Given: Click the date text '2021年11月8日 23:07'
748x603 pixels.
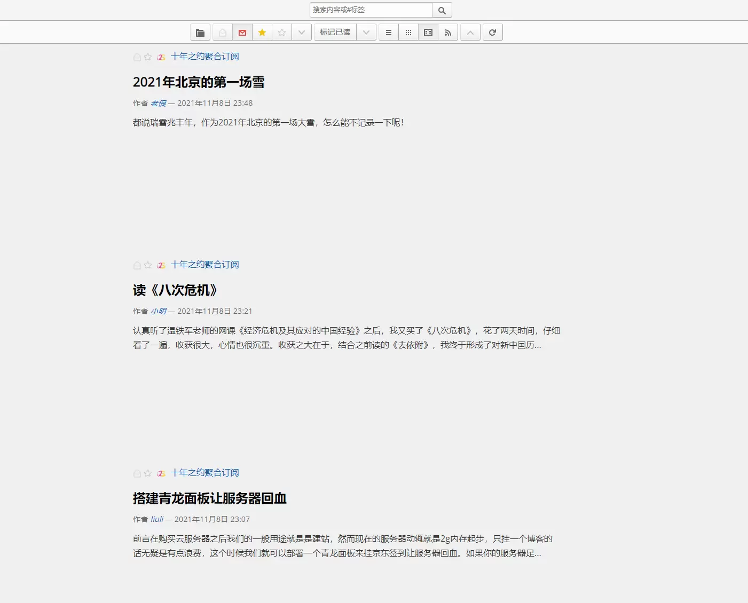Looking at the screenshot, I should click(x=212, y=519).
